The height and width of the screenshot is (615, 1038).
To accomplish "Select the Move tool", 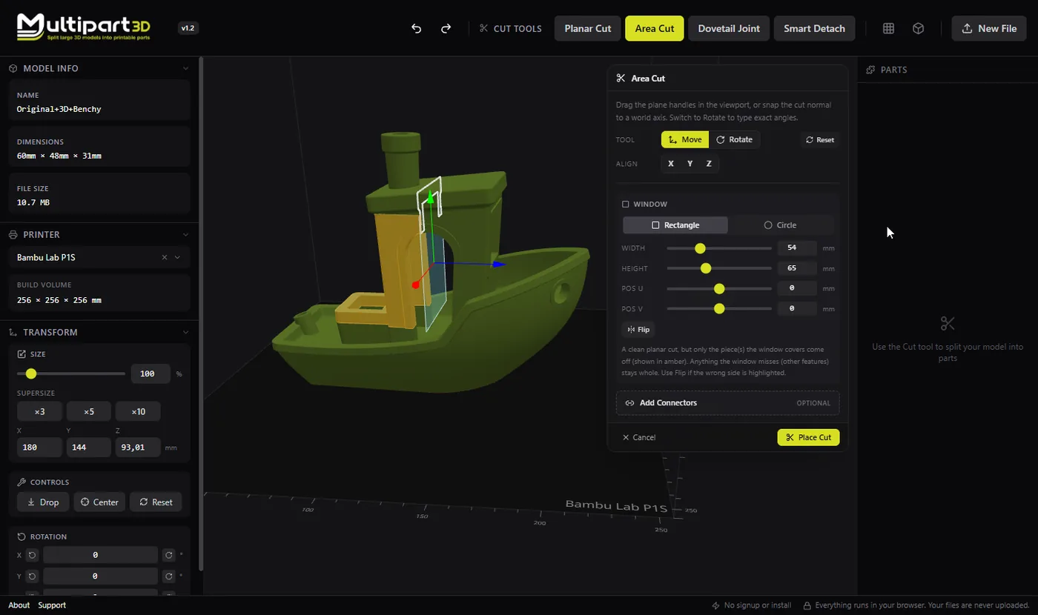I will (685, 139).
